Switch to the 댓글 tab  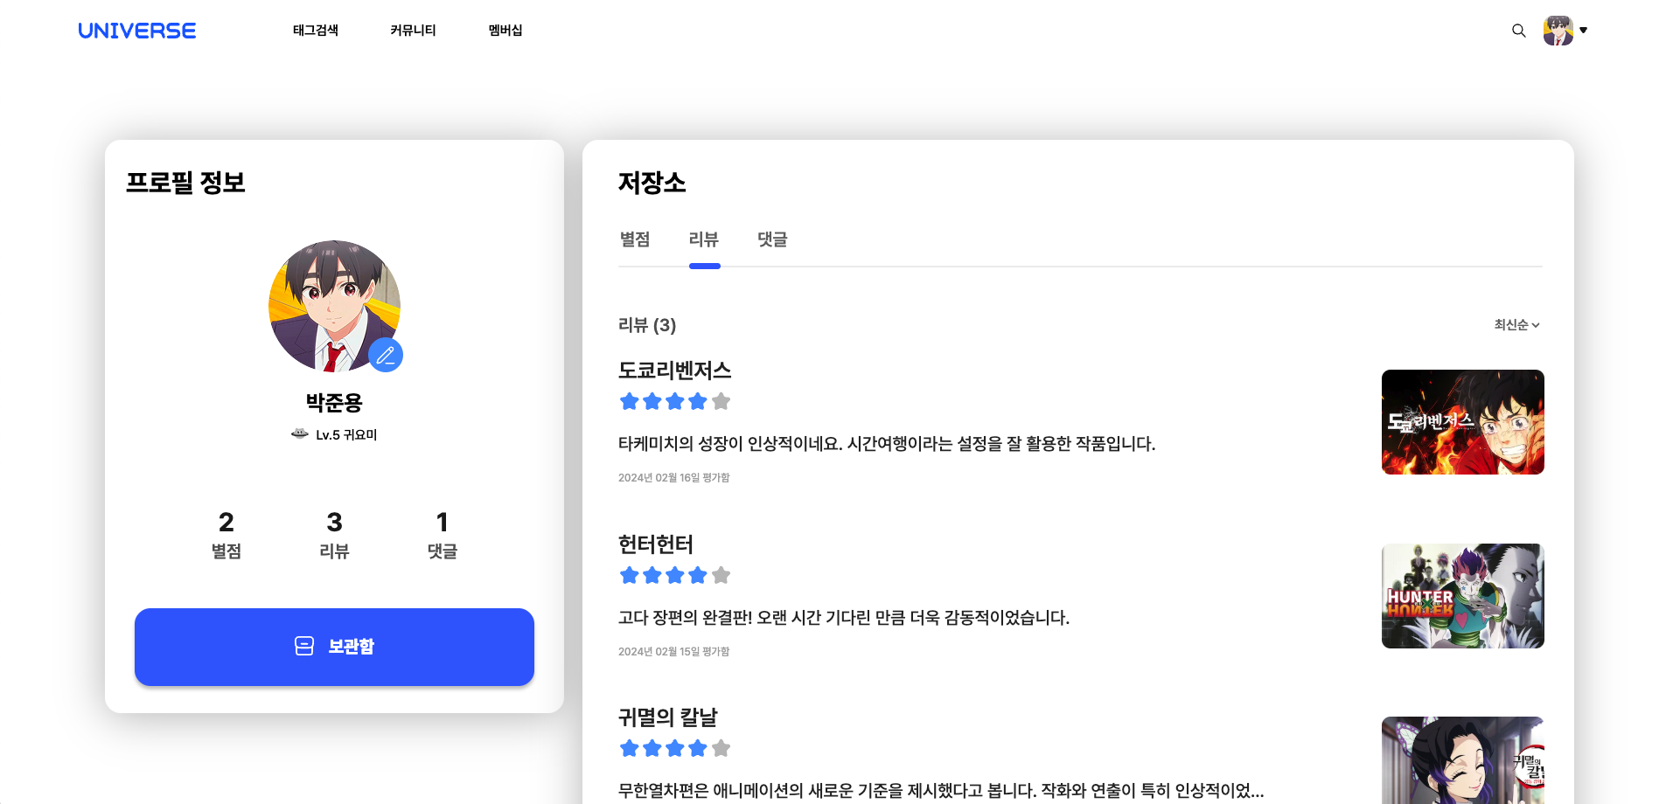click(773, 239)
